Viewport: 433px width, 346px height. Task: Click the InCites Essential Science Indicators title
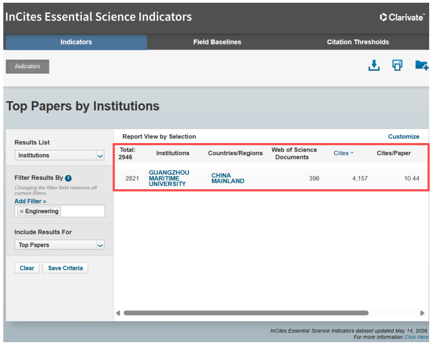tap(98, 17)
